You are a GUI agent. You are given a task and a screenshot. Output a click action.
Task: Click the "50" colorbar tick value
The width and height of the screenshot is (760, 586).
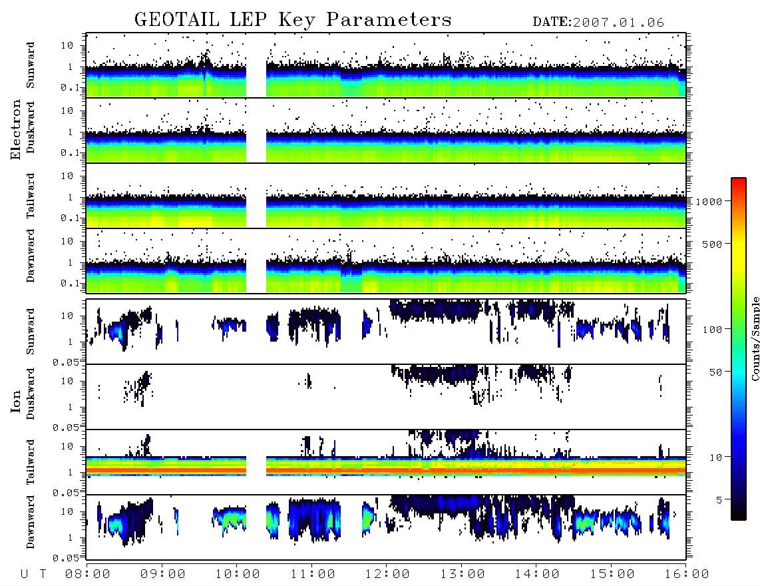[x=715, y=372]
